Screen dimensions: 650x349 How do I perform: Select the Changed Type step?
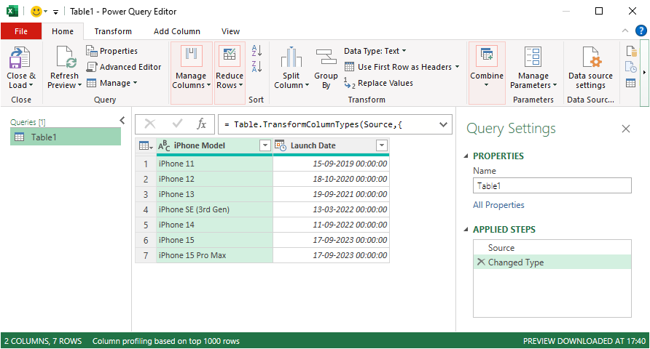(x=552, y=262)
